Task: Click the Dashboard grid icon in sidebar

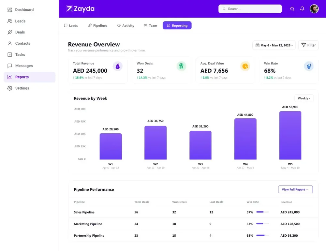Action: coord(9,10)
